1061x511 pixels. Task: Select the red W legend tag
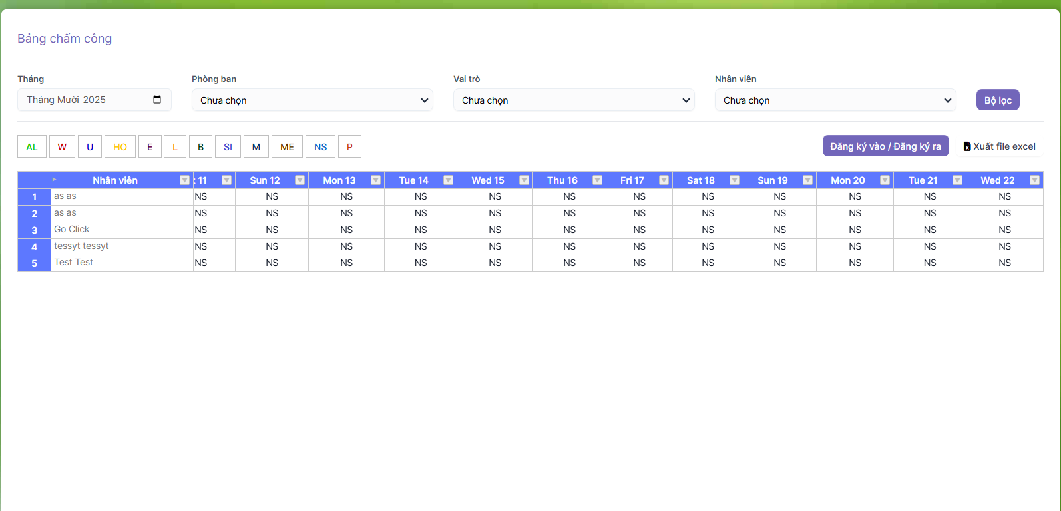coord(62,147)
